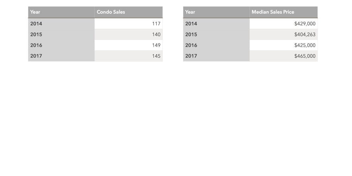Click the 2017 row in median price table
The width and height of the screenshot is (352, 176).
tap(250, 56)
